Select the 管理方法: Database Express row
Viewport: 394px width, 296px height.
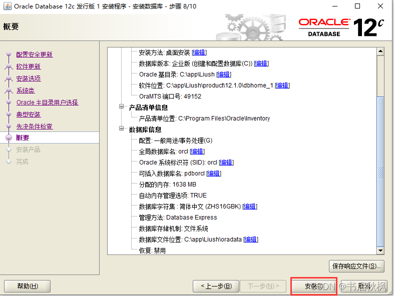point(178,217)
